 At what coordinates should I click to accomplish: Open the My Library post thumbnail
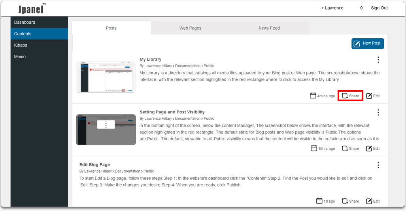pyautogui.click(x=106, y=77)
